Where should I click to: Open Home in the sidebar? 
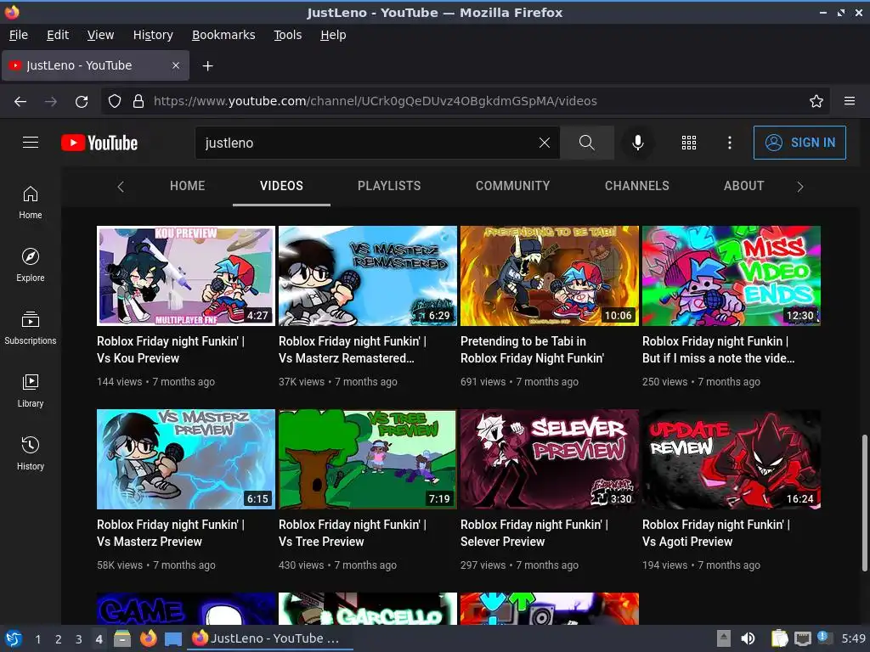tap(31, 202)
